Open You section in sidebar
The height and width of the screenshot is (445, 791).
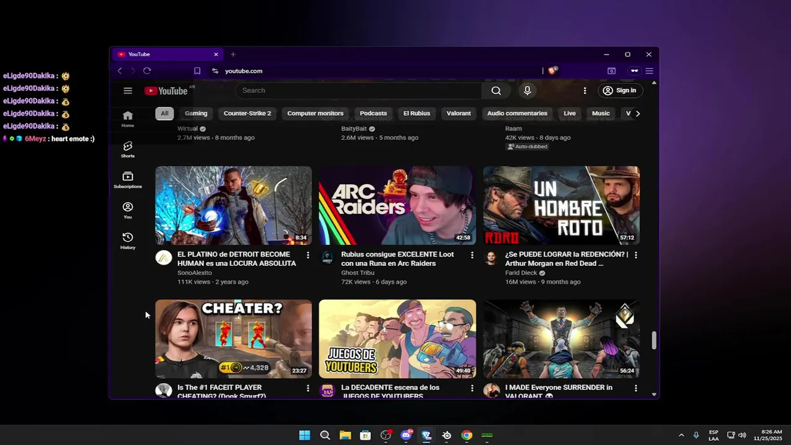[127, 210]
